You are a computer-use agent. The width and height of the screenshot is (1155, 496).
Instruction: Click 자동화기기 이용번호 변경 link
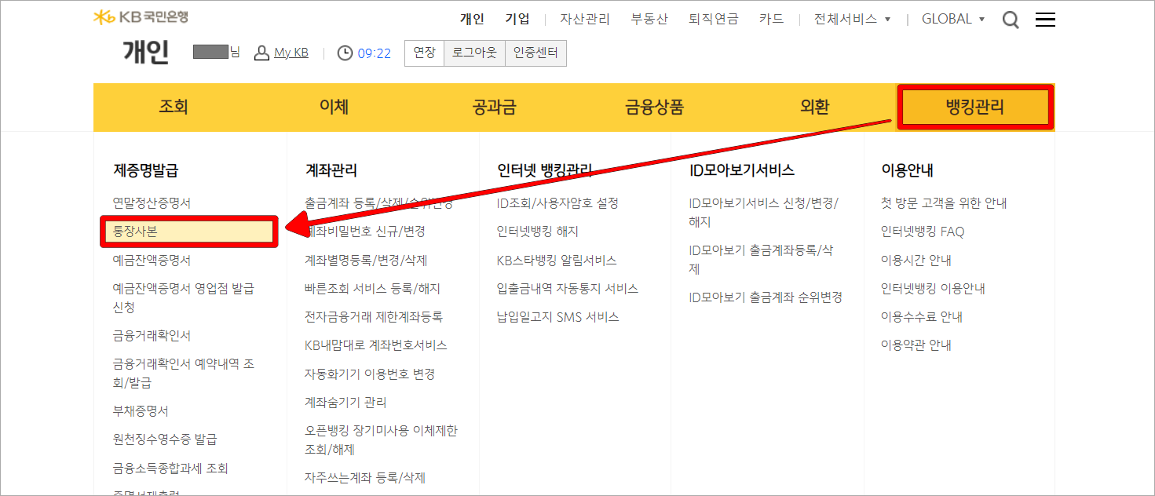point(370,374)
